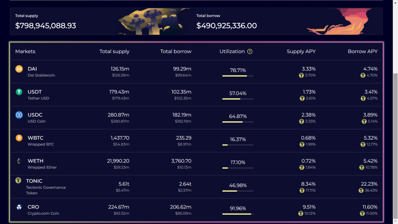398x224 pixels.
Task: Click the Total borrow column header
Action: pyautogui.click(x=176, y=51)
